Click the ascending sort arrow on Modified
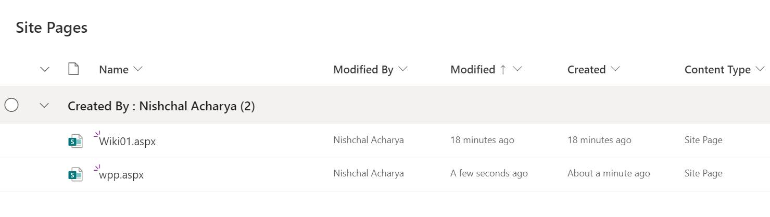770x217 pixels. (503, 70)
